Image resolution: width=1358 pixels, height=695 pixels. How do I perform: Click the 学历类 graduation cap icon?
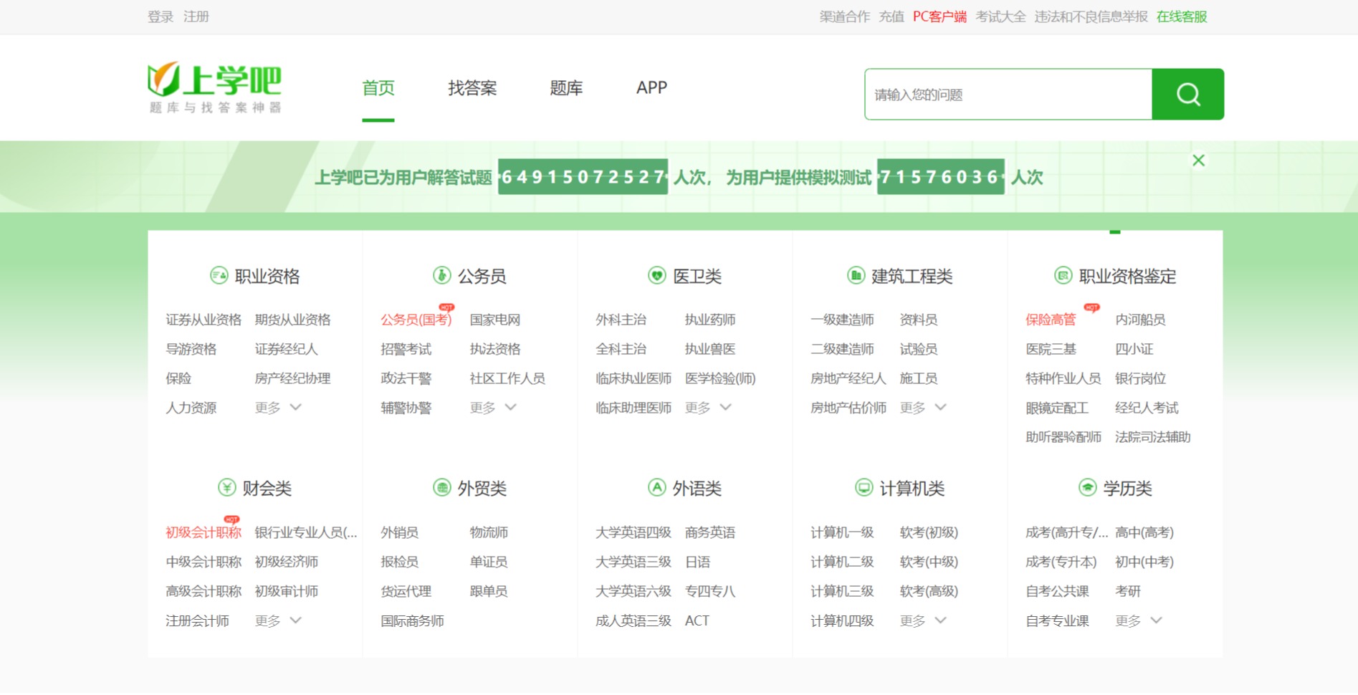(x=1087, y=488)
